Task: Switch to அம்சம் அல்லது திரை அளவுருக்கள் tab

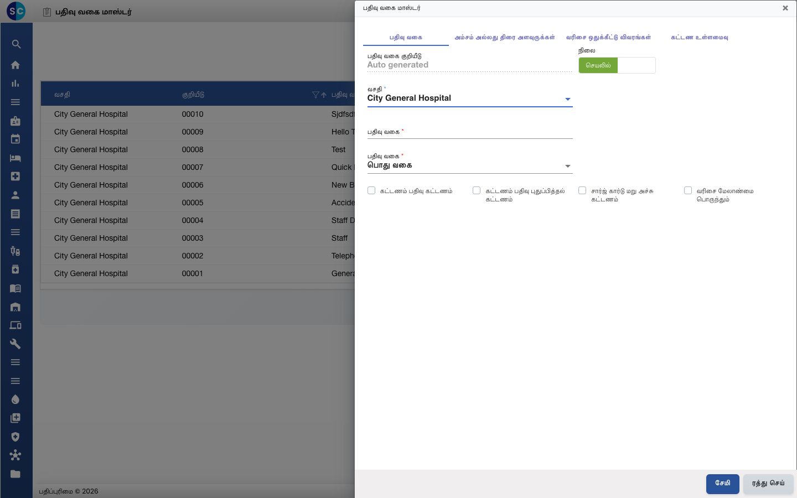Action: tap(505, 37)
